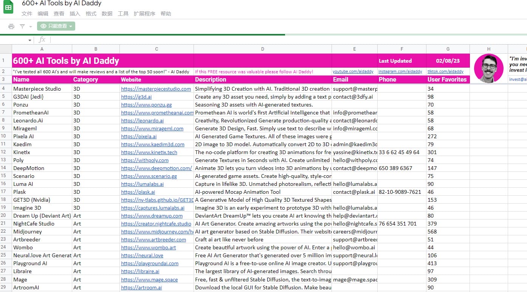This screenshot has height=292, width=527.
Task: Open the www.kaedim3d.com link
Action: [x=153, y=144]
